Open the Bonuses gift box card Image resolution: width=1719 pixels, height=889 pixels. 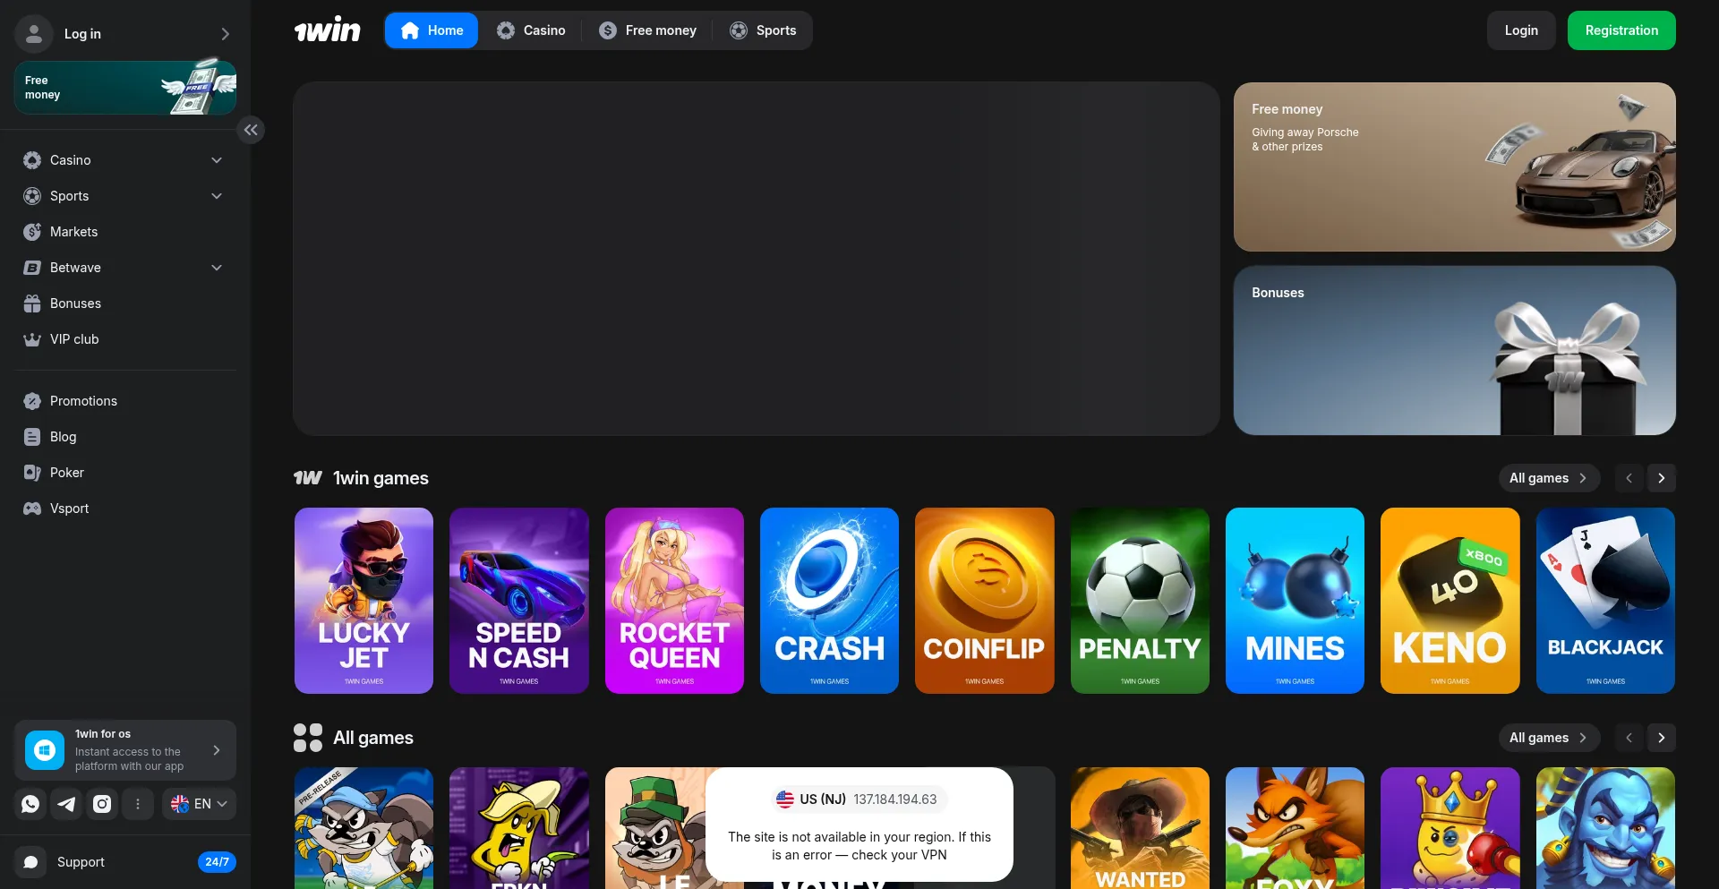tap(1455, 351)
